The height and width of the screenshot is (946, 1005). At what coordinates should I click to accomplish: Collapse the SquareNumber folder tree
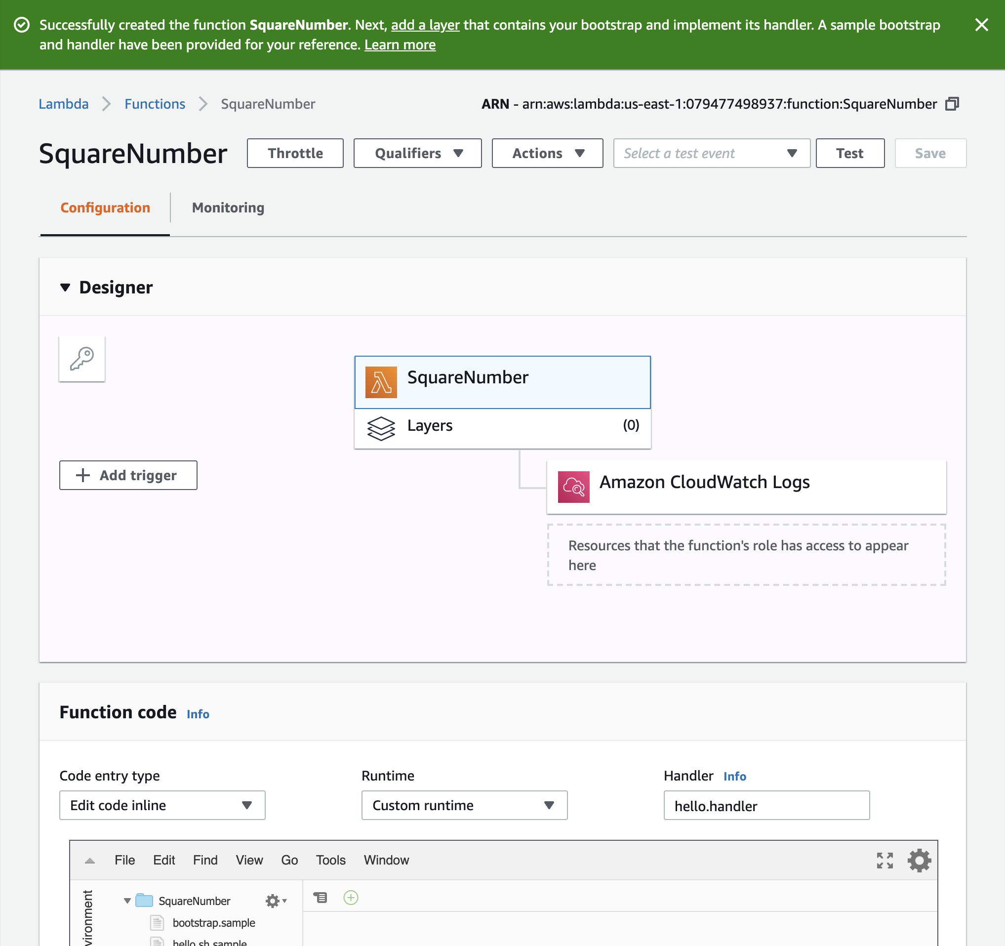click(127, 901)
